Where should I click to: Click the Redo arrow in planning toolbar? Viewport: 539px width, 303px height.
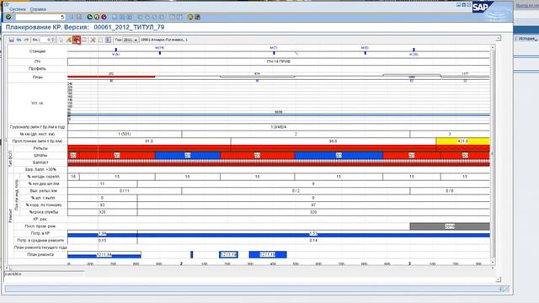pos(26,40)
